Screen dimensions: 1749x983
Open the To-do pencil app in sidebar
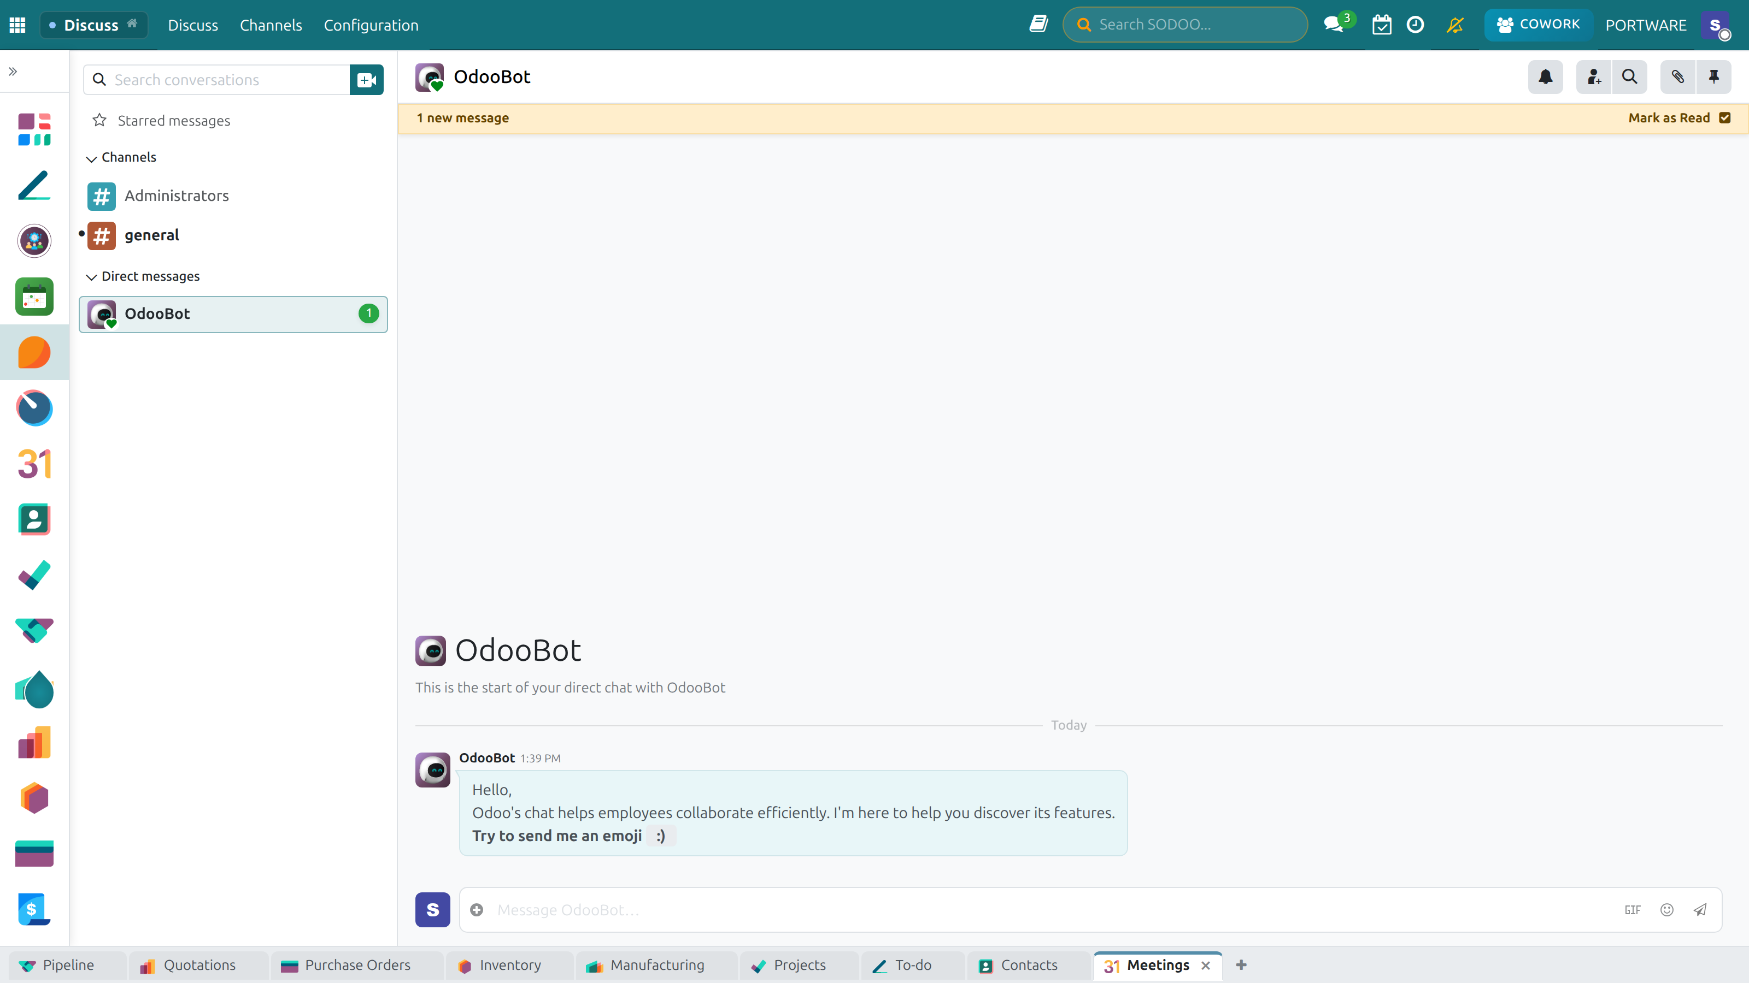(x=34, y=185)
